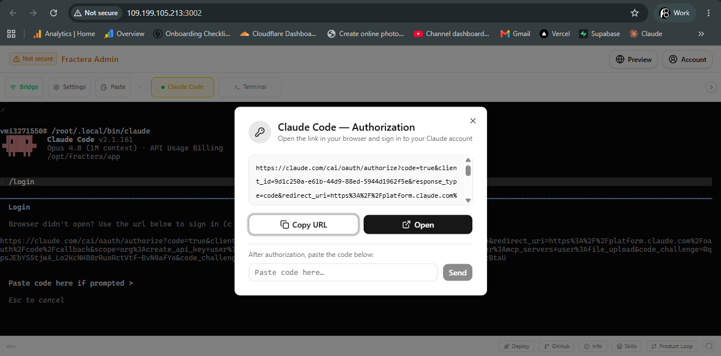Show previous tabs with left chevron
The image size is (721, 356).
pyautogui.click(x=141, y=87)
